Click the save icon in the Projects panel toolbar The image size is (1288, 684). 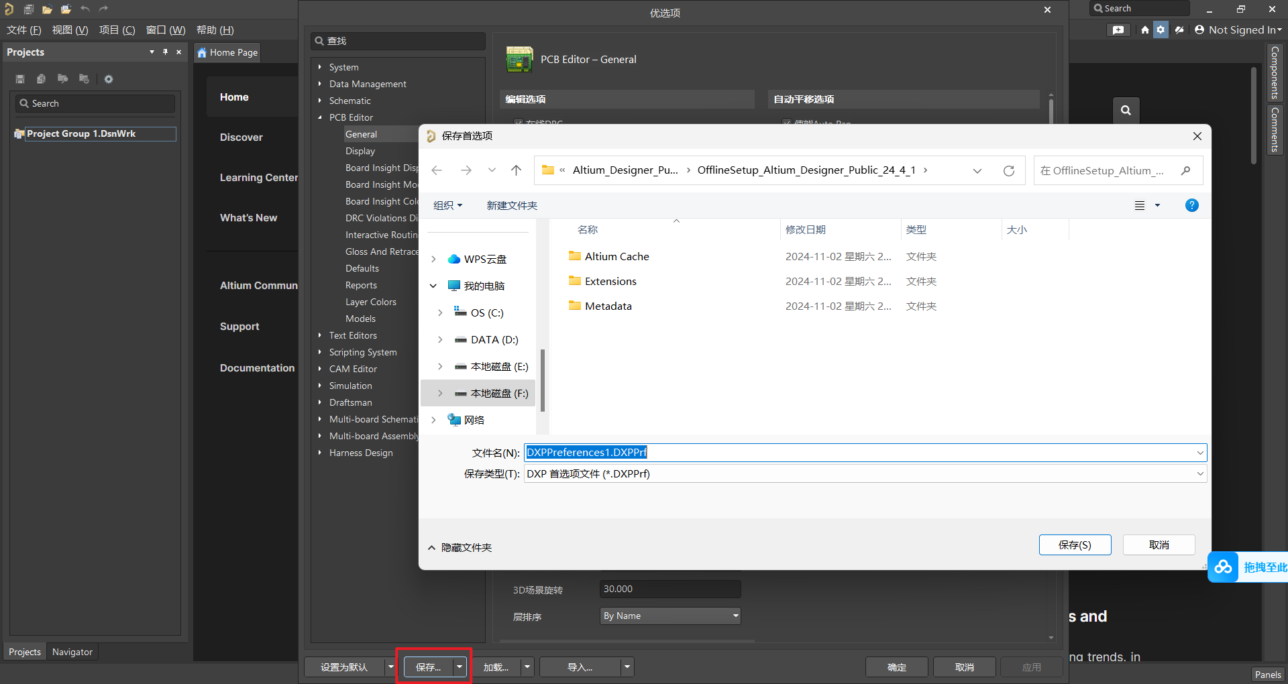[20, 79]
